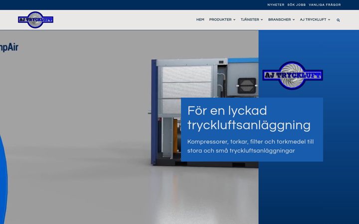Expand the Tjänster dropdown chevron
Image resolution: width=359 pixels, height=224 pixels.
(x=262, y=19)
